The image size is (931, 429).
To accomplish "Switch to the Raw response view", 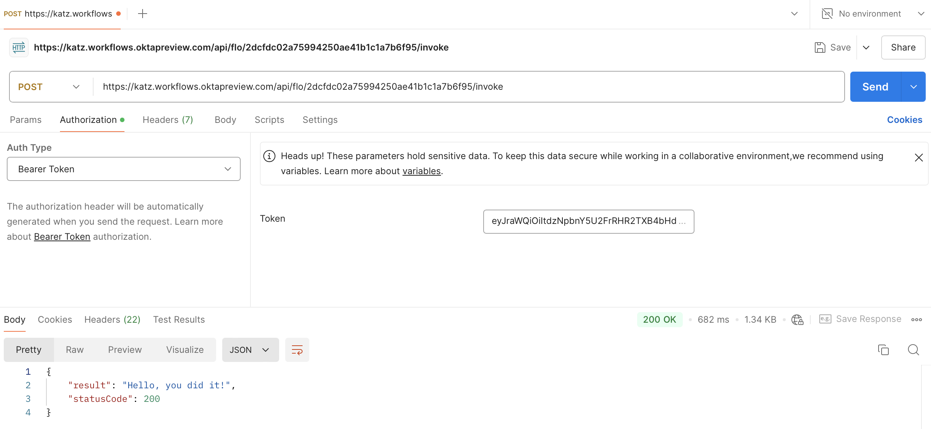I will [75, 350].
